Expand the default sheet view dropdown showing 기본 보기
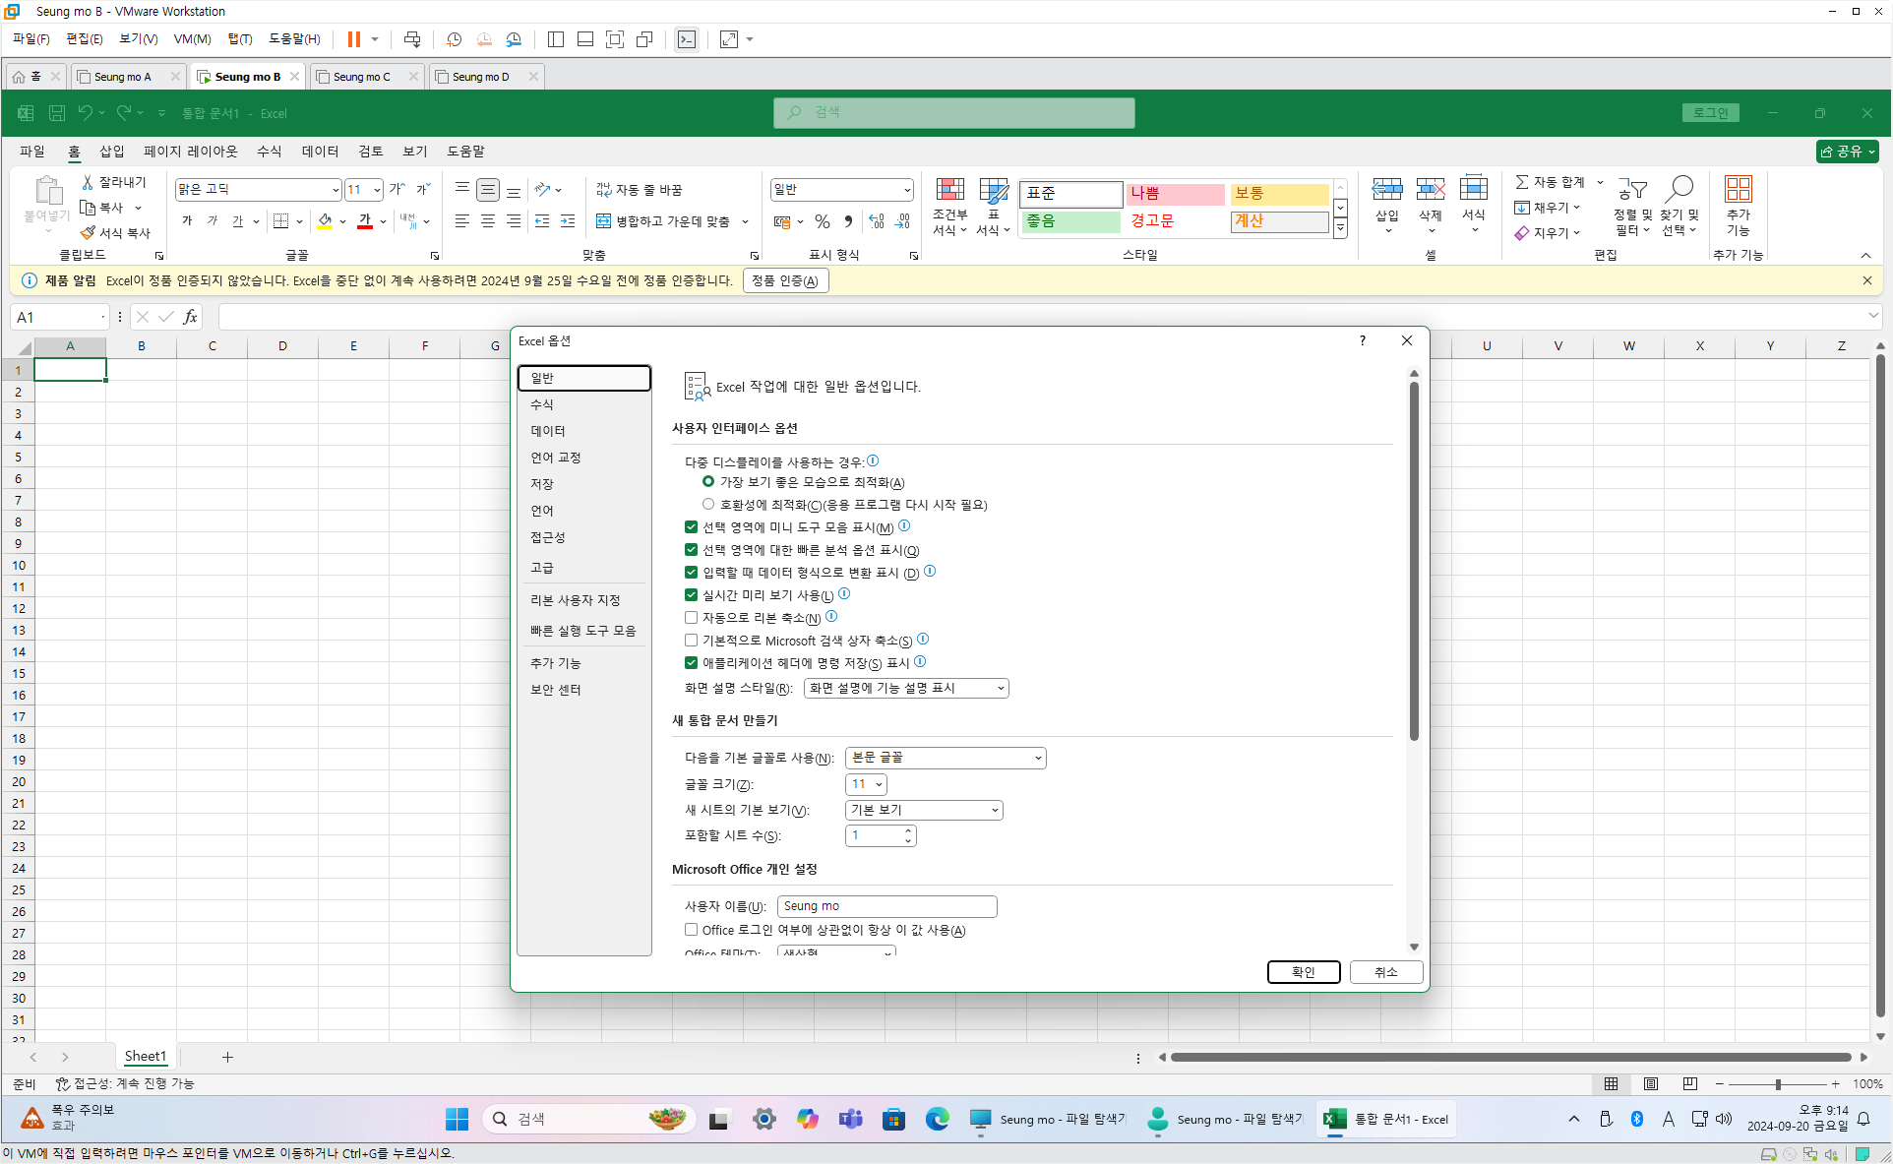Image resolution: width=1893 pixels, height=1164 pixels. click(x=924, y=810)
